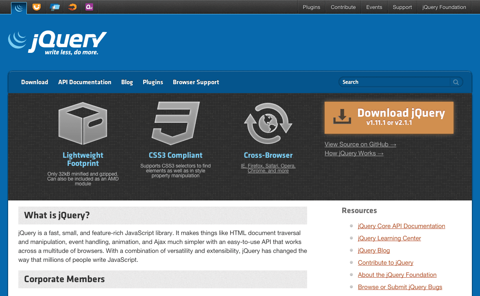This screenshot has height=296, width=480.
Task: Open the jQuery Mobile project icon
Action: click(x=55, y=7)
